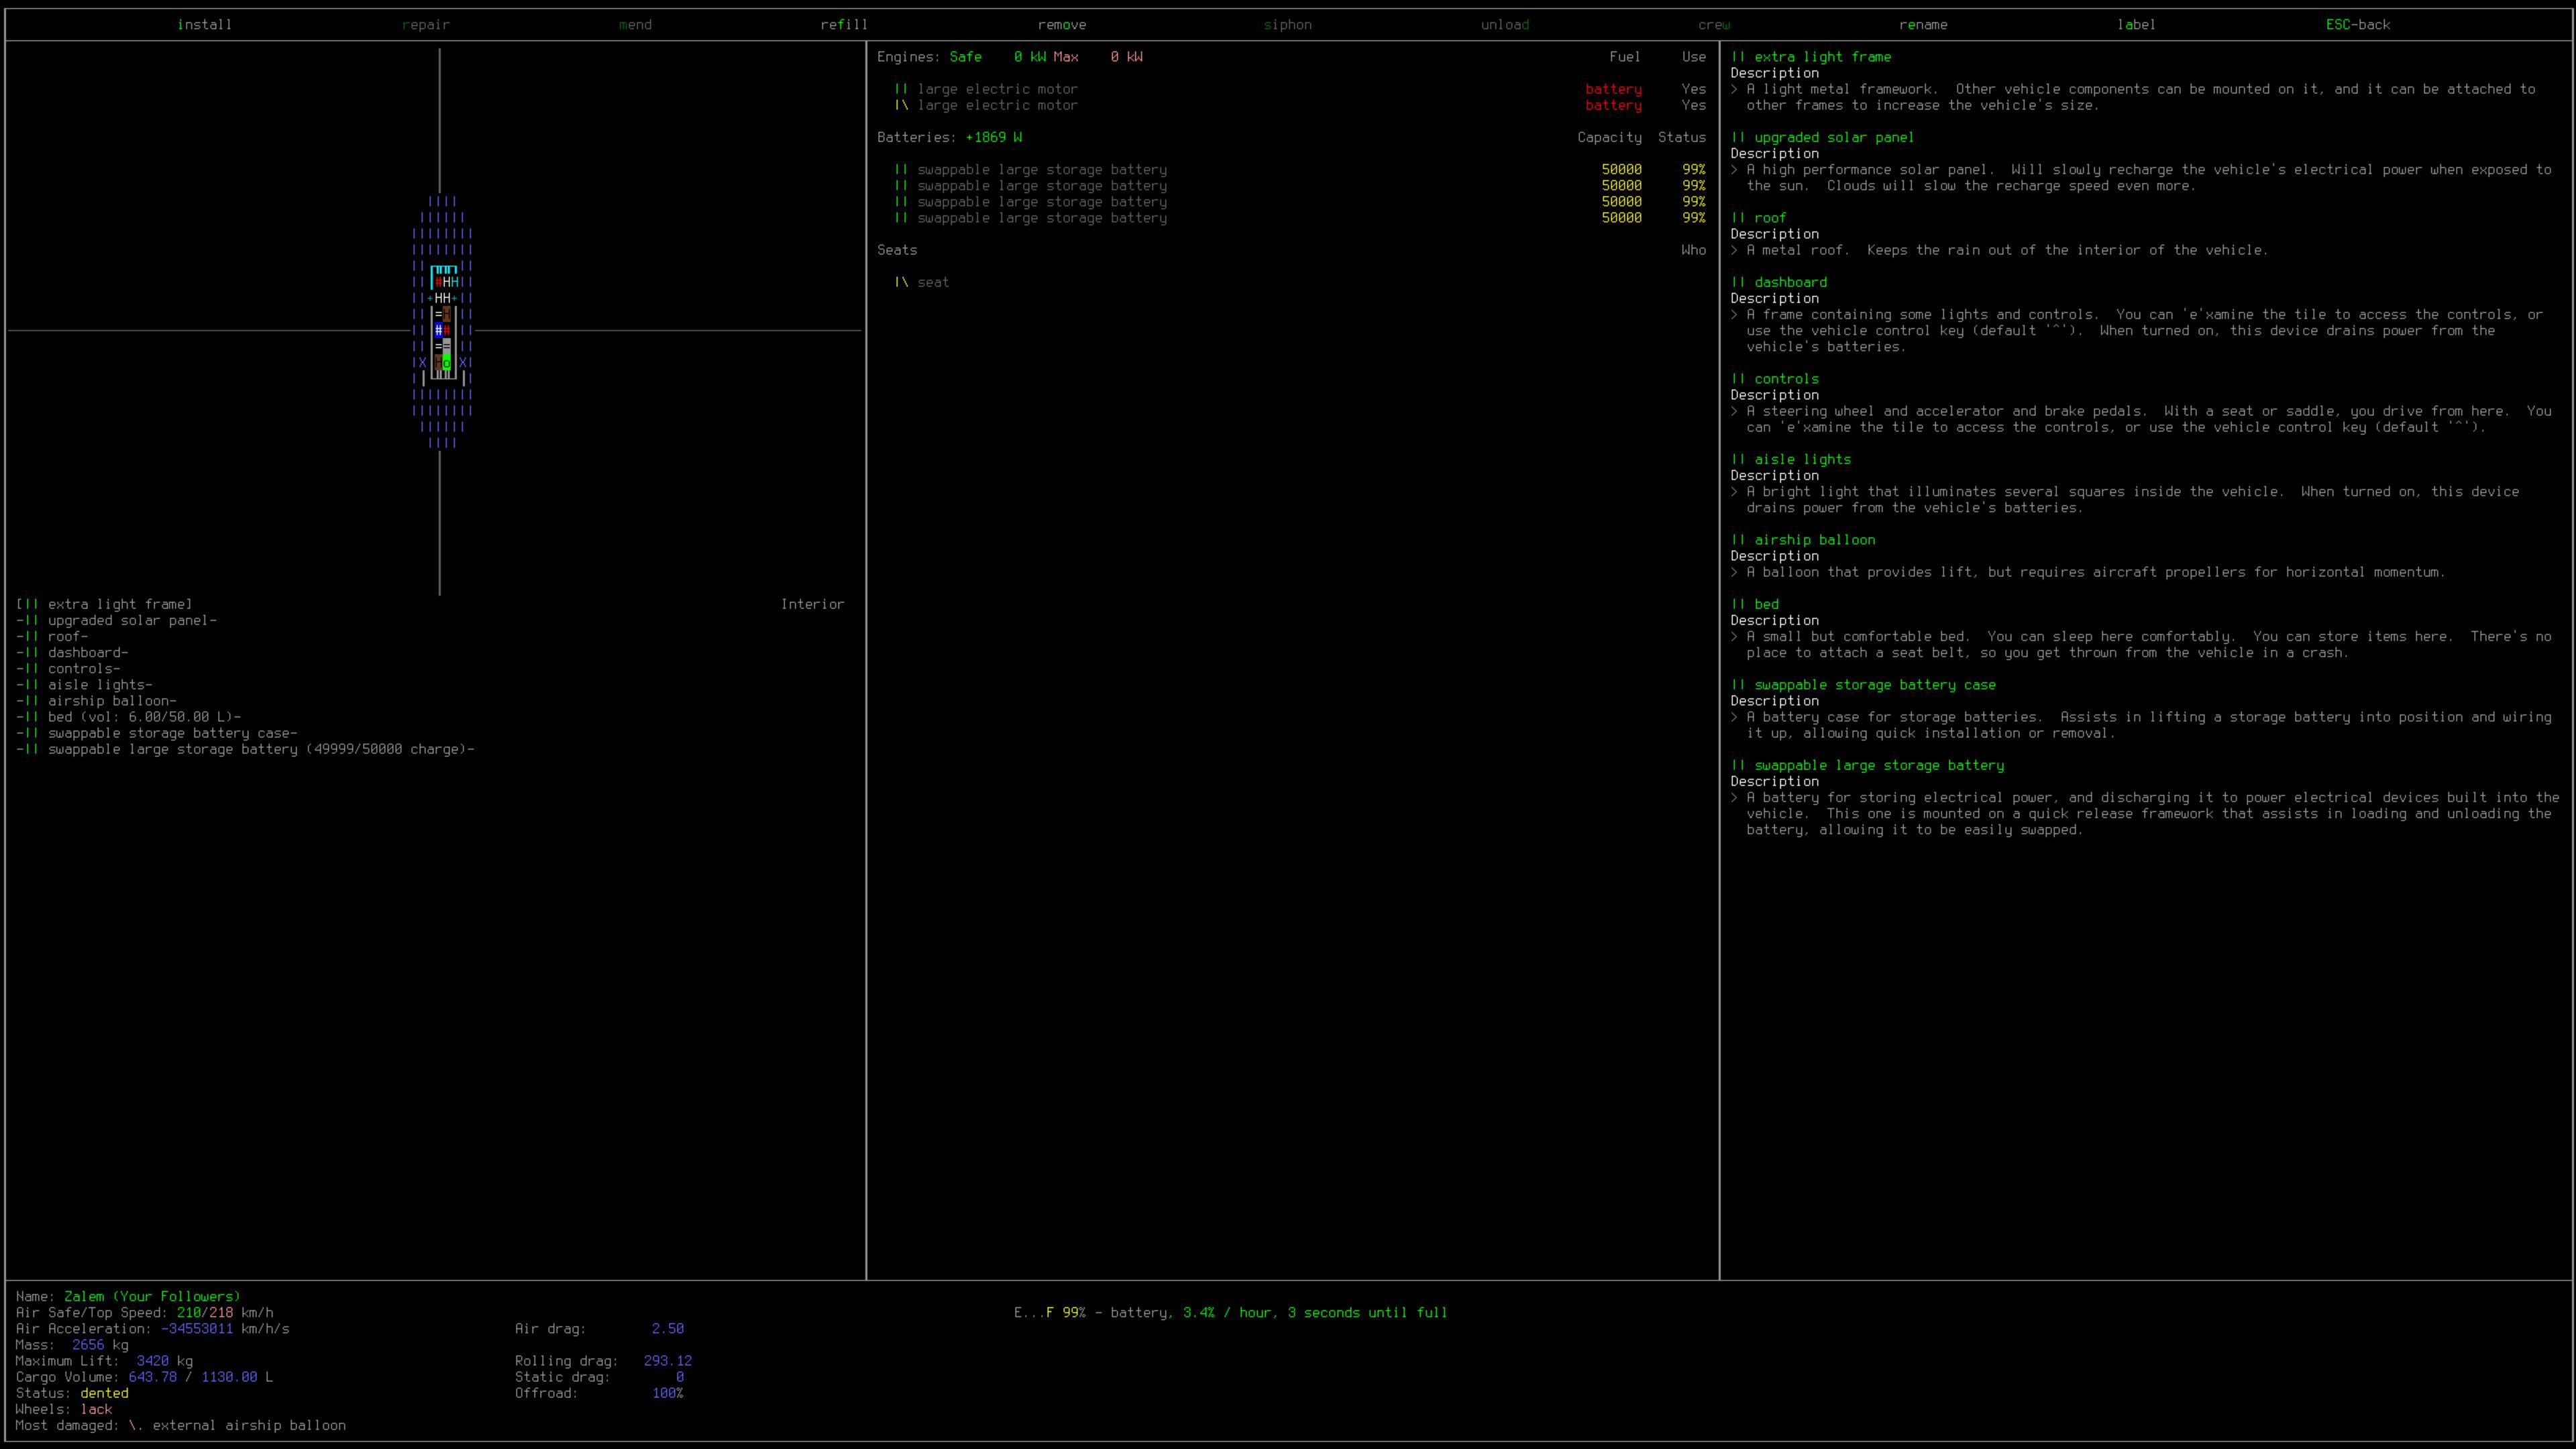Click the left blue 'X' vehicle tile
2576x1449 pixels.
click(423, 363)
